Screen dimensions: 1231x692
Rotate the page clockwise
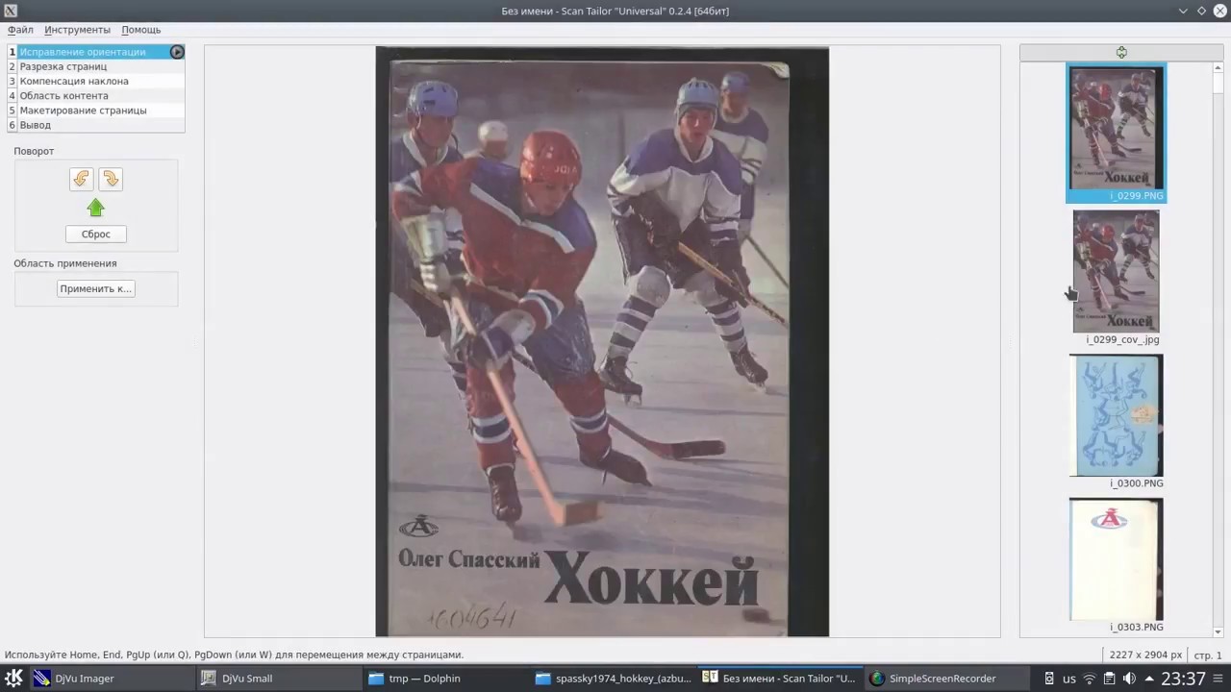pyautogui.click(x=111, y=179)
